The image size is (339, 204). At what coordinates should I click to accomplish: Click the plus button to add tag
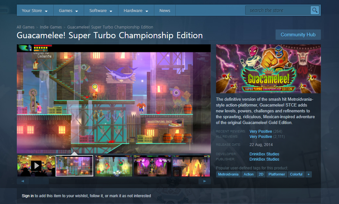[309, 174]
